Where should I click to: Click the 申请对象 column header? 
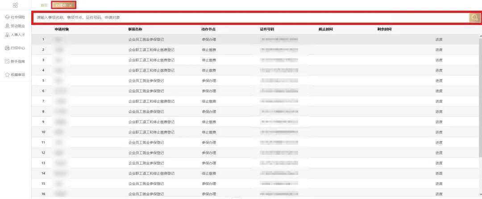[62, 29]
